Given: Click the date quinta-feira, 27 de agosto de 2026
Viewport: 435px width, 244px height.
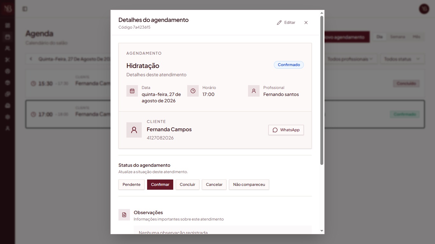Looking at the screenshot, I should pyautogui.click(x=161, y=98).
